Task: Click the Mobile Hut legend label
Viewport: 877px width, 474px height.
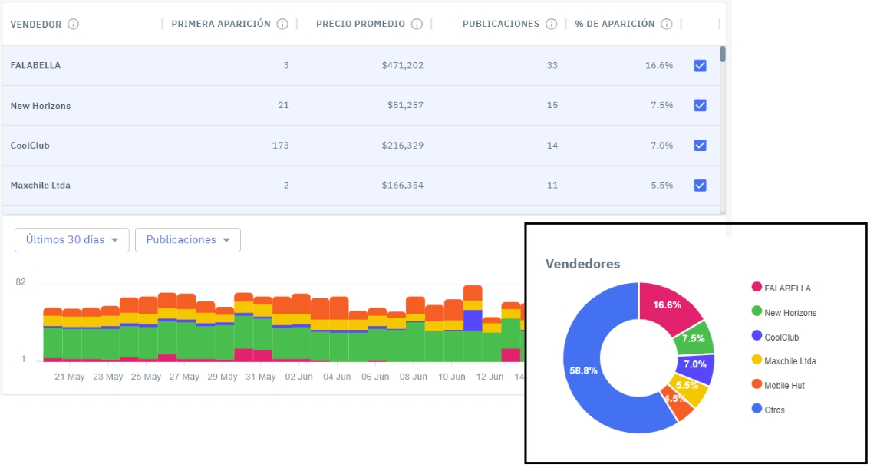Action: (784, 386)
